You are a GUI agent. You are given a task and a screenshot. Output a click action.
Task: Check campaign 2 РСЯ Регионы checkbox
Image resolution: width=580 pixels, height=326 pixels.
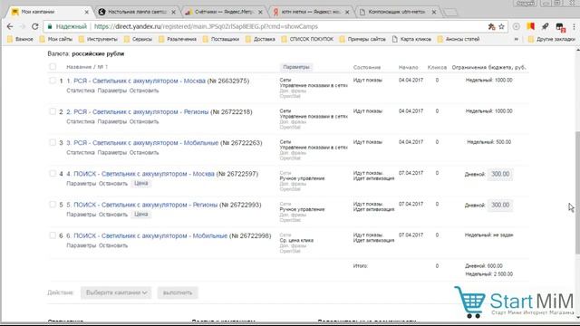(x=53, y=111)
